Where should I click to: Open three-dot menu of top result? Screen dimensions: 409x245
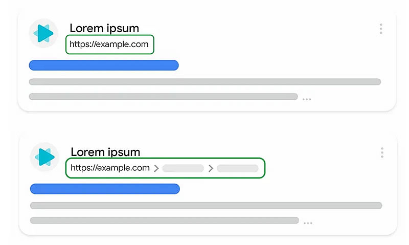click(381, 29)
